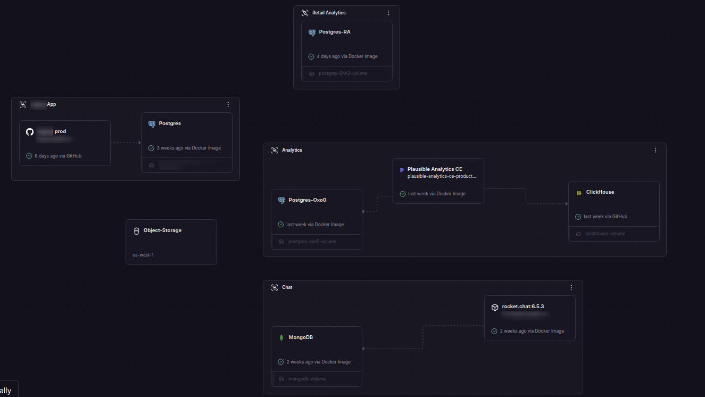Image resolution: width=705 pixels, height=397 pixels.
Task: Click the Plausible Analytics logo icon
Action: [x=402, y=170]
